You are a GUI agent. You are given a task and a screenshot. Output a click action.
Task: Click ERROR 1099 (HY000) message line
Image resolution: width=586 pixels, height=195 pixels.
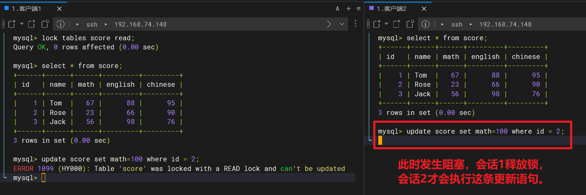tap(179, 168)
